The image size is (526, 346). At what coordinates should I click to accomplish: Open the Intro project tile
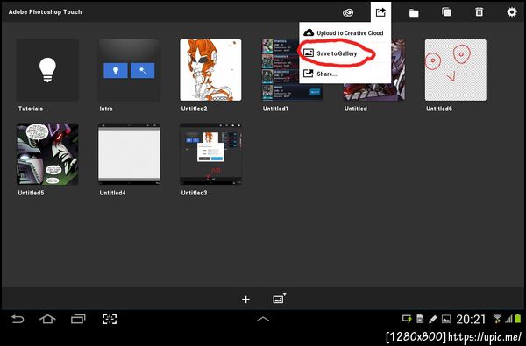(129, 70)
